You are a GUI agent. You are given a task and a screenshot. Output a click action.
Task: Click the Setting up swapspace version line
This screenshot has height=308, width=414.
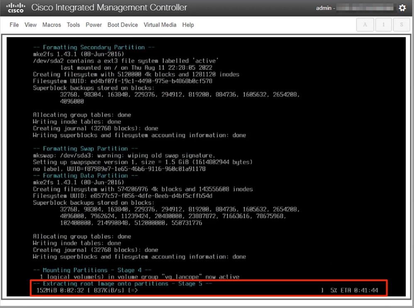point(143,162)
